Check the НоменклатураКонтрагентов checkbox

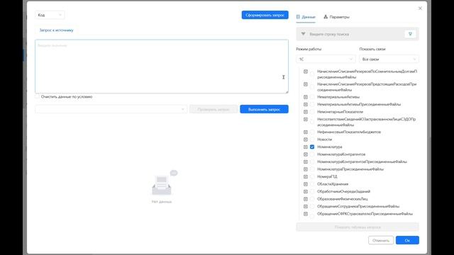tap(312, 154)
